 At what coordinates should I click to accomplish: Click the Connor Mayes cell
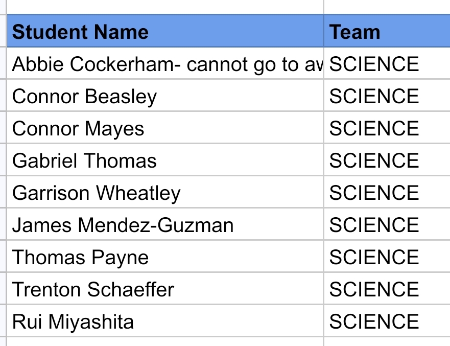click(x=165, y=128)
